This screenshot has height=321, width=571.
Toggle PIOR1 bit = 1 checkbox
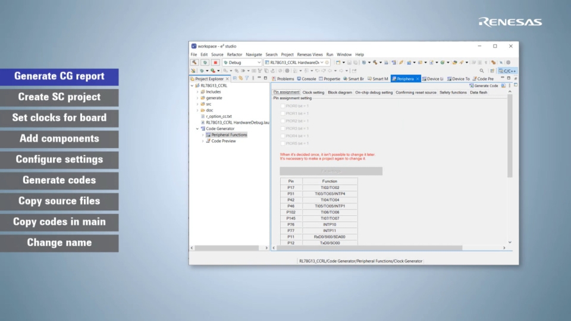[x=283, y=114]
